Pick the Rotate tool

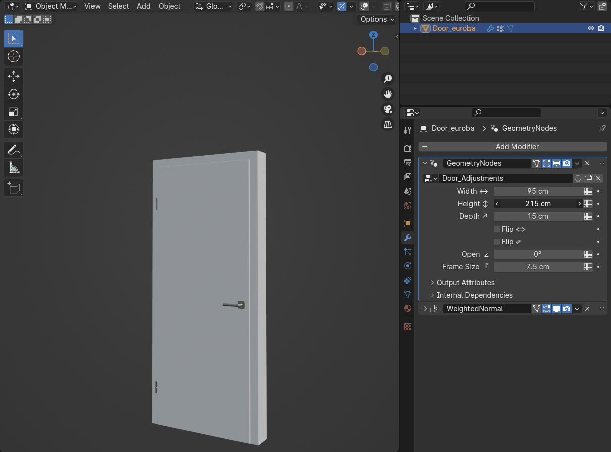(x=14, y=94)
